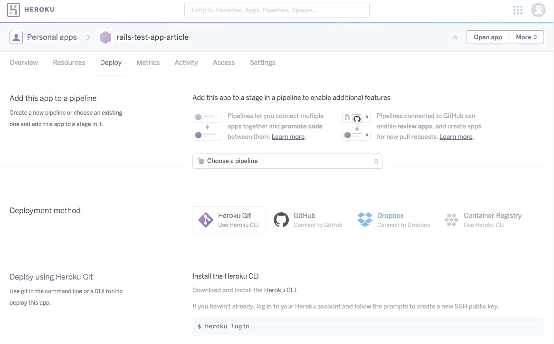The width and height of the screenshot is (554, 344).
Task: Switch to the Overview tab
Action: 24,63
